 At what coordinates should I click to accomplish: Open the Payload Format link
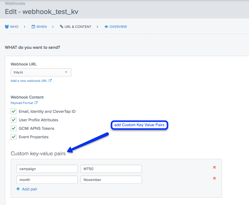click(x=22, y=103)
